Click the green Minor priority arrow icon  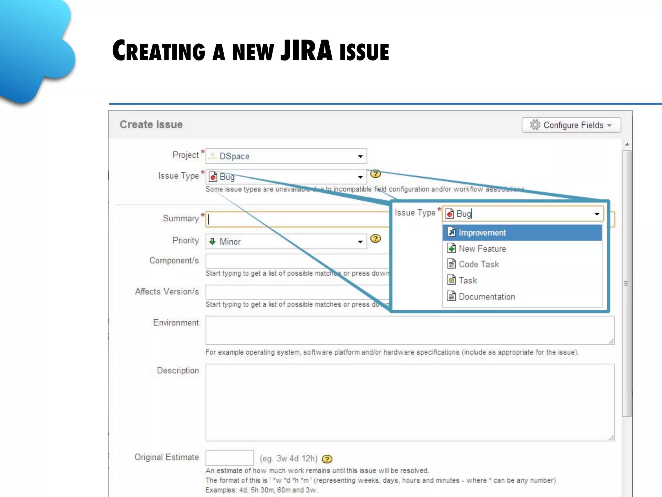pos(212,241)
